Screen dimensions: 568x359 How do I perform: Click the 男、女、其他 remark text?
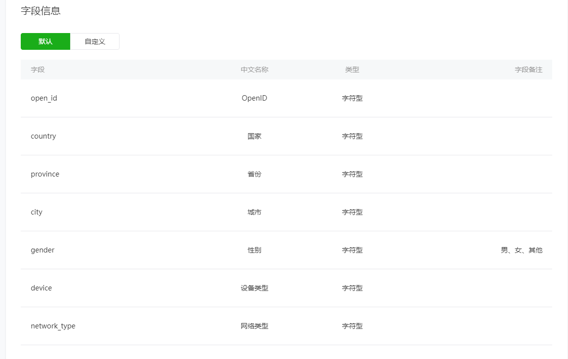522,250
